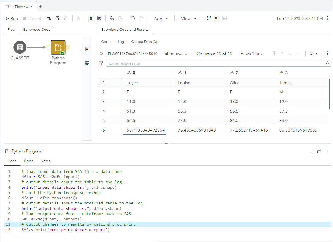Open the View dropdown menu
333x242 pixels.
tap(189, 19)
